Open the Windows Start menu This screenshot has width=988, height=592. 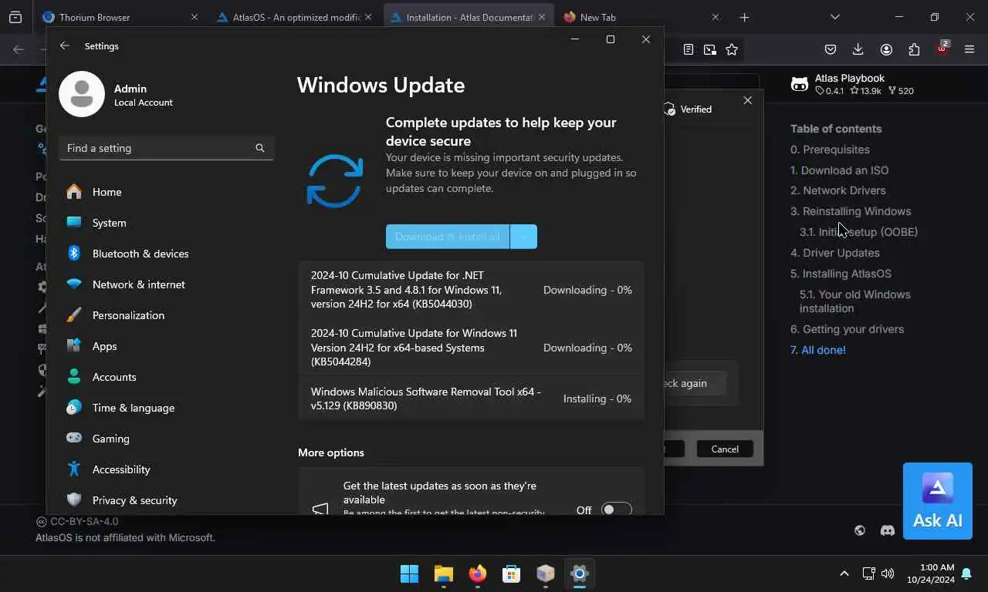(x=409, y=573)
